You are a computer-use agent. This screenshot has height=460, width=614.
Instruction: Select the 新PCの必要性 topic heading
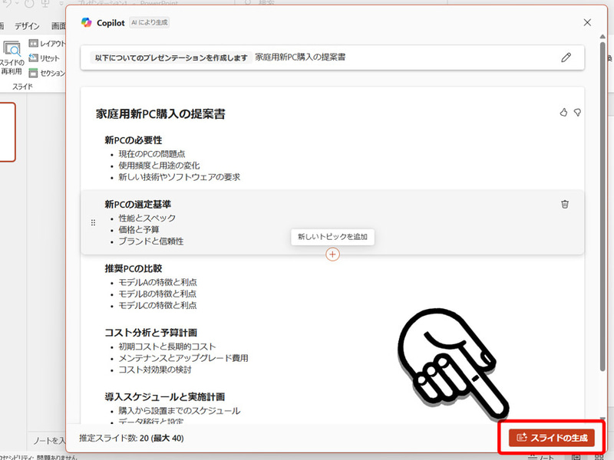pos(133,140)
